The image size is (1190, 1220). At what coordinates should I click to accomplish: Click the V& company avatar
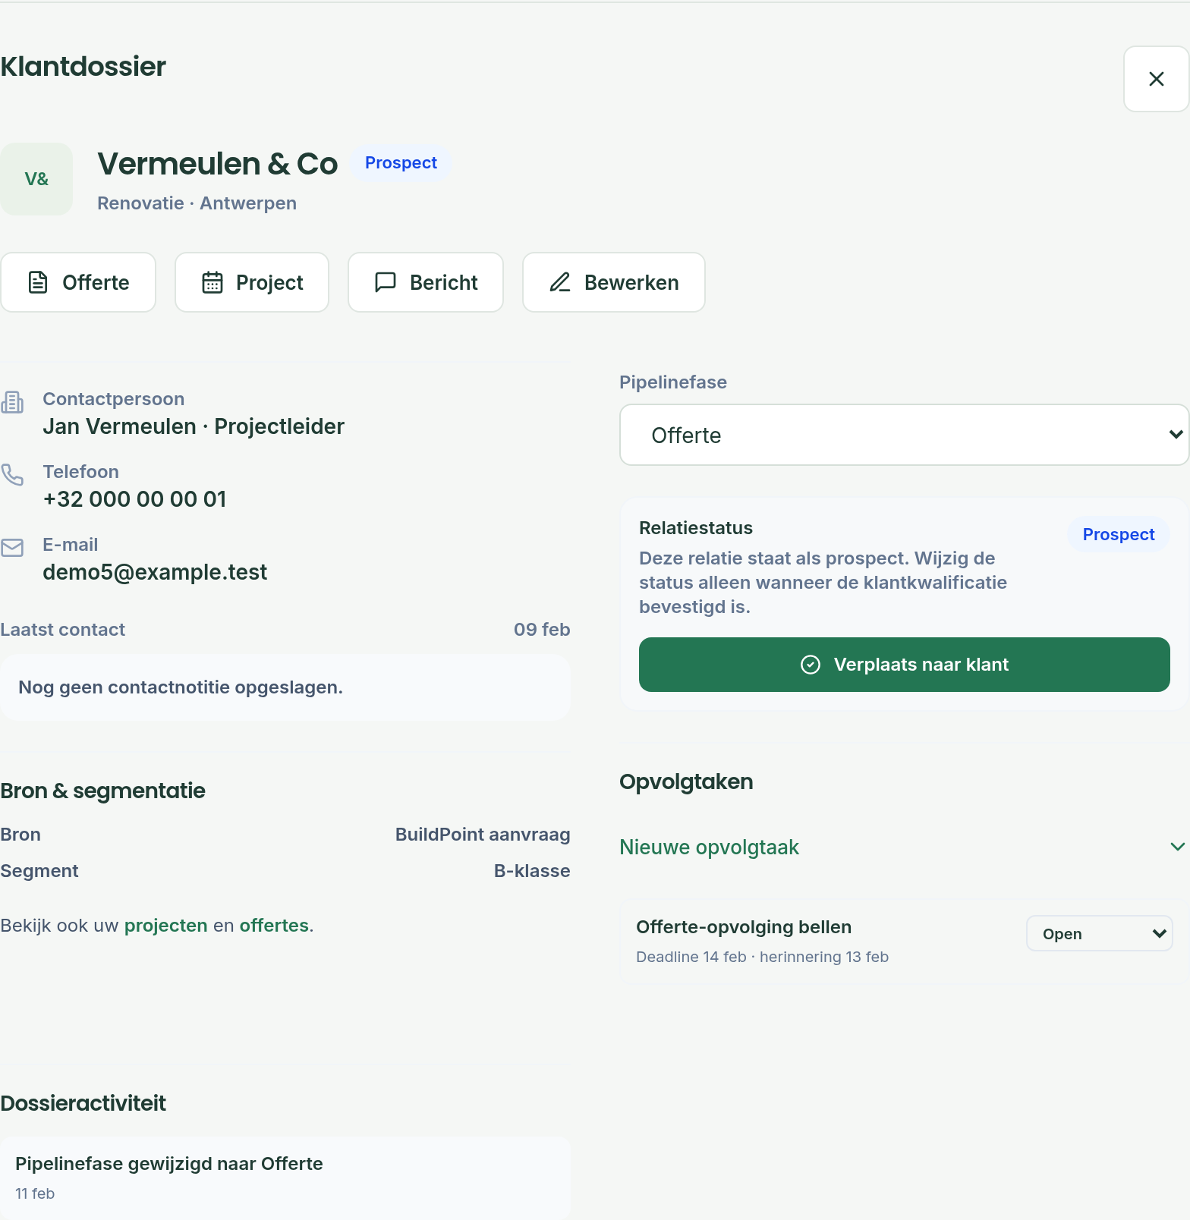(36, 179)
